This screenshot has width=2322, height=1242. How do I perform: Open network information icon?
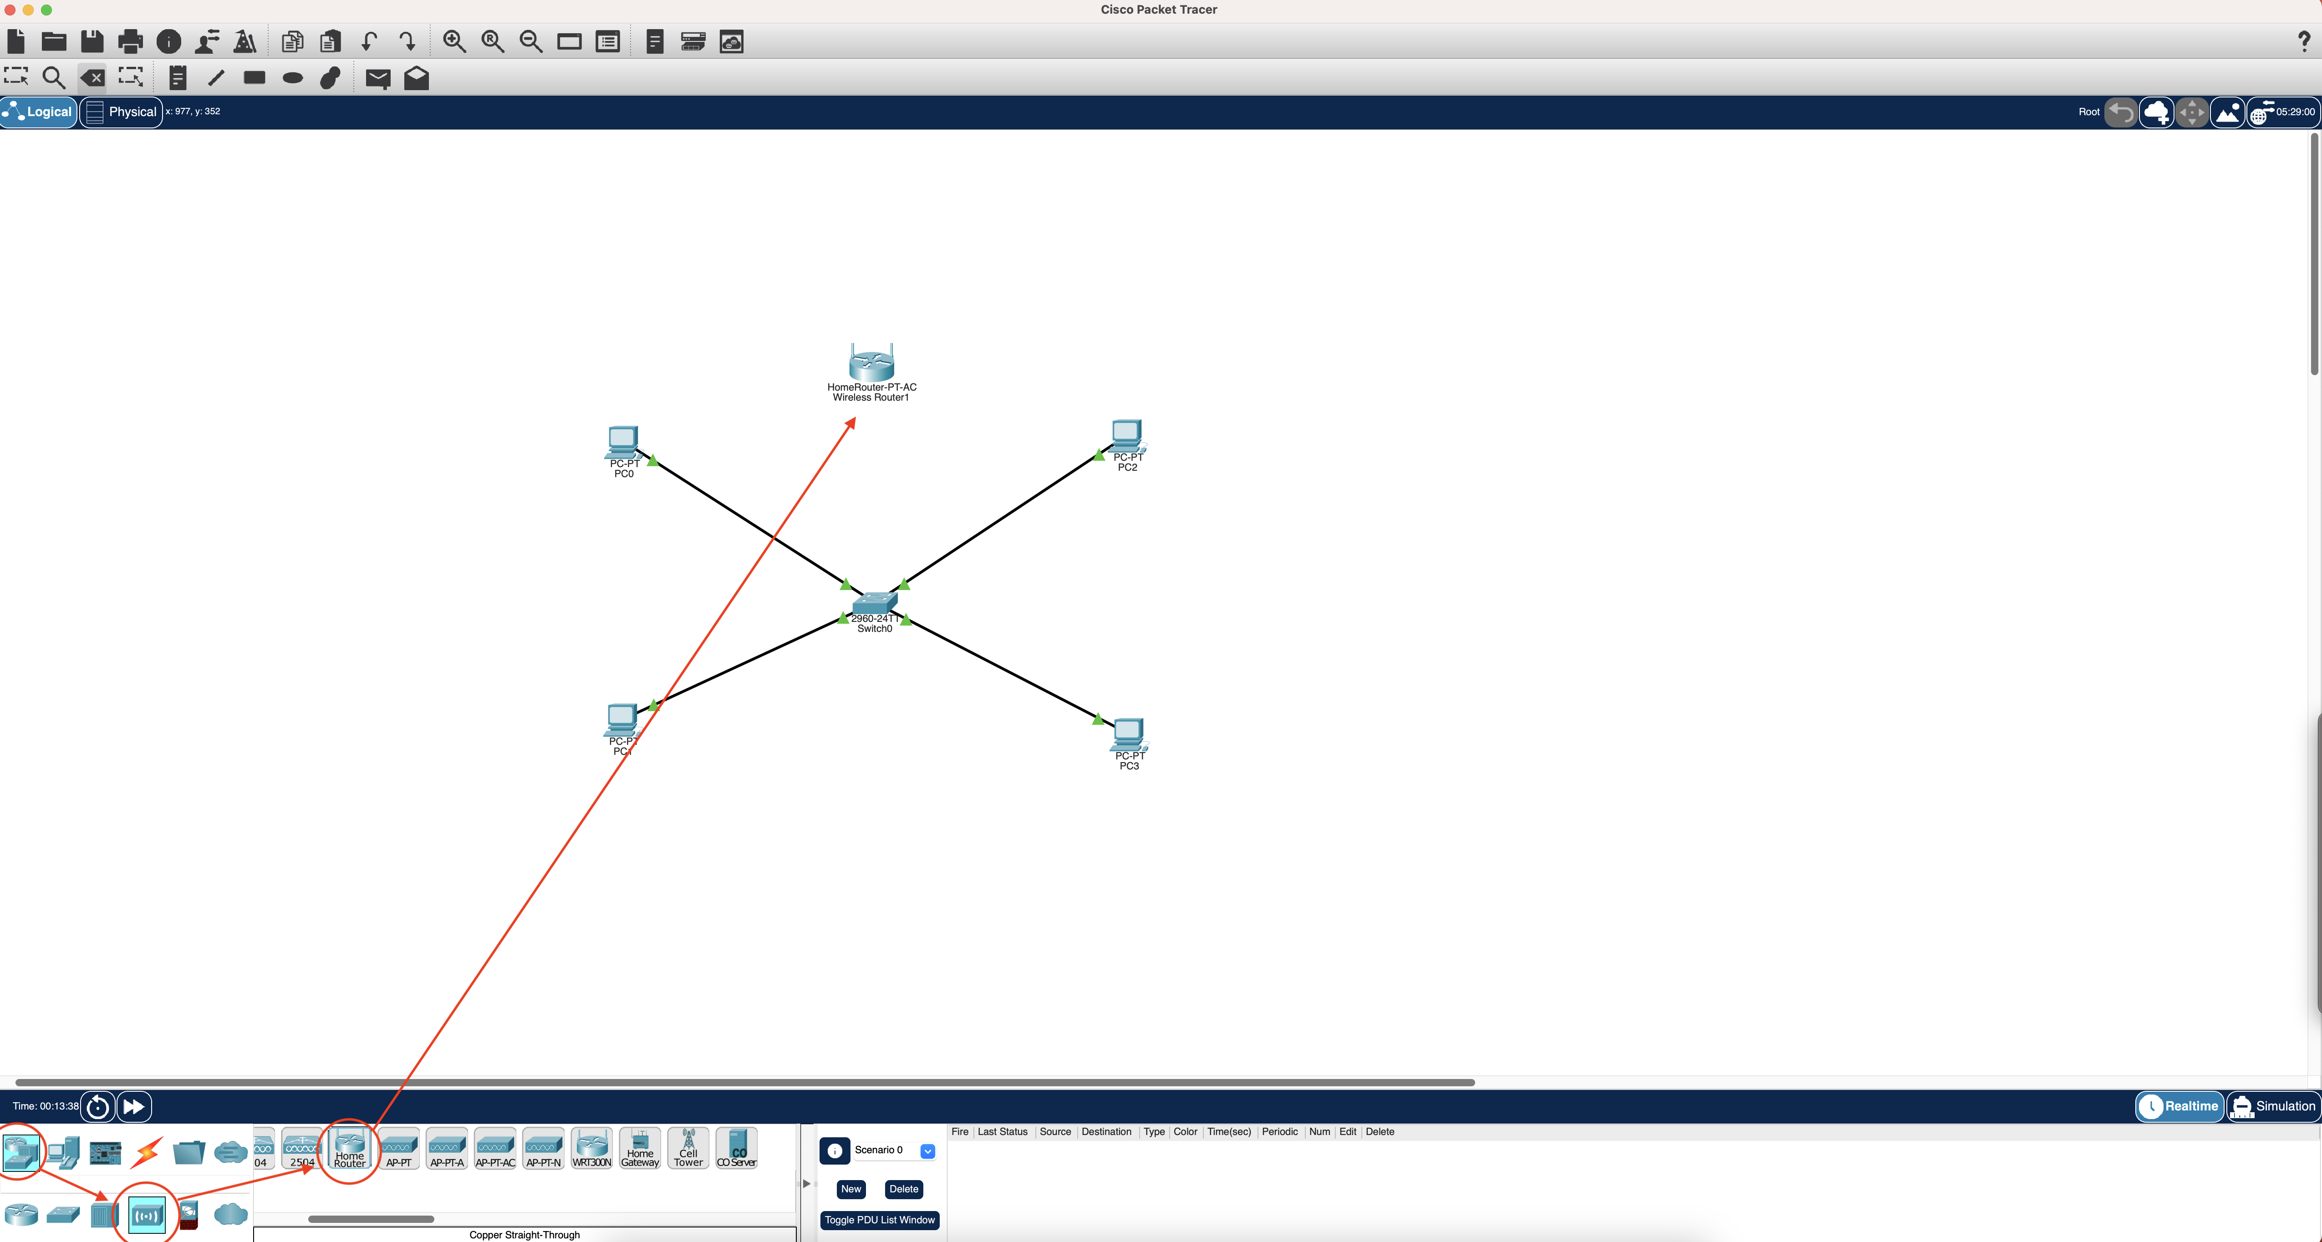(x=168, y=41)
